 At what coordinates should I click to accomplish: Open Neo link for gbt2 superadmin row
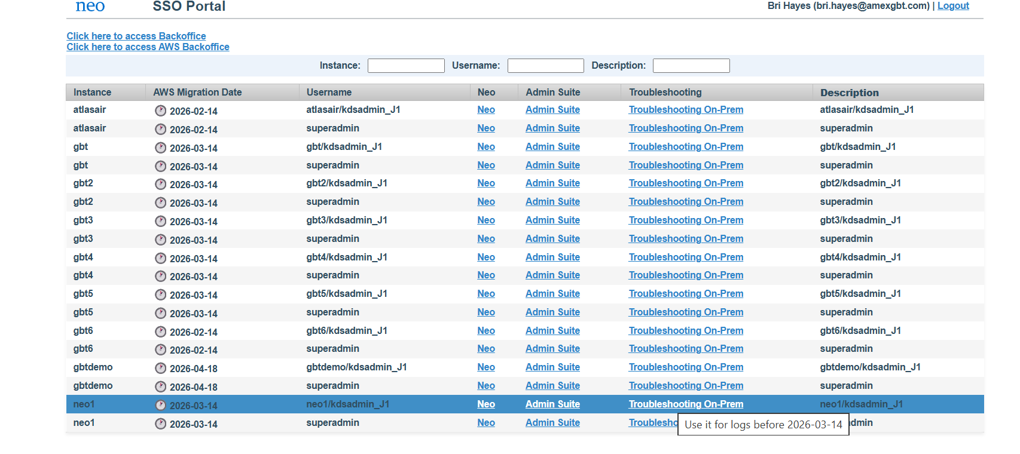pos(486,201)
